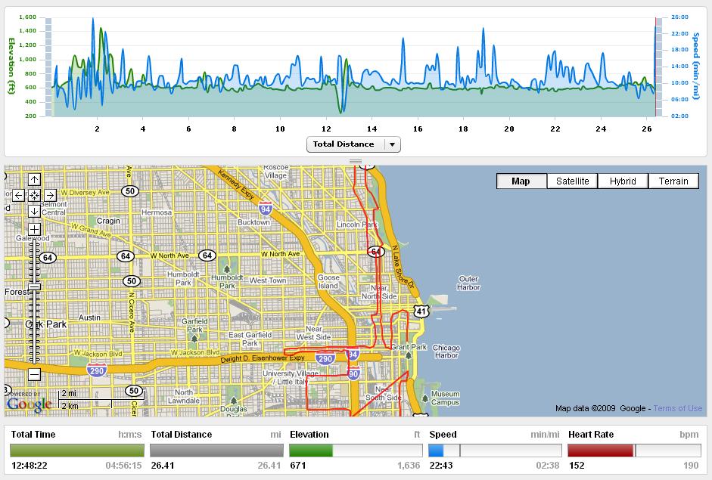712x480 pixels.
Task: Zoom in using the plus button
Action: [34, 229]
